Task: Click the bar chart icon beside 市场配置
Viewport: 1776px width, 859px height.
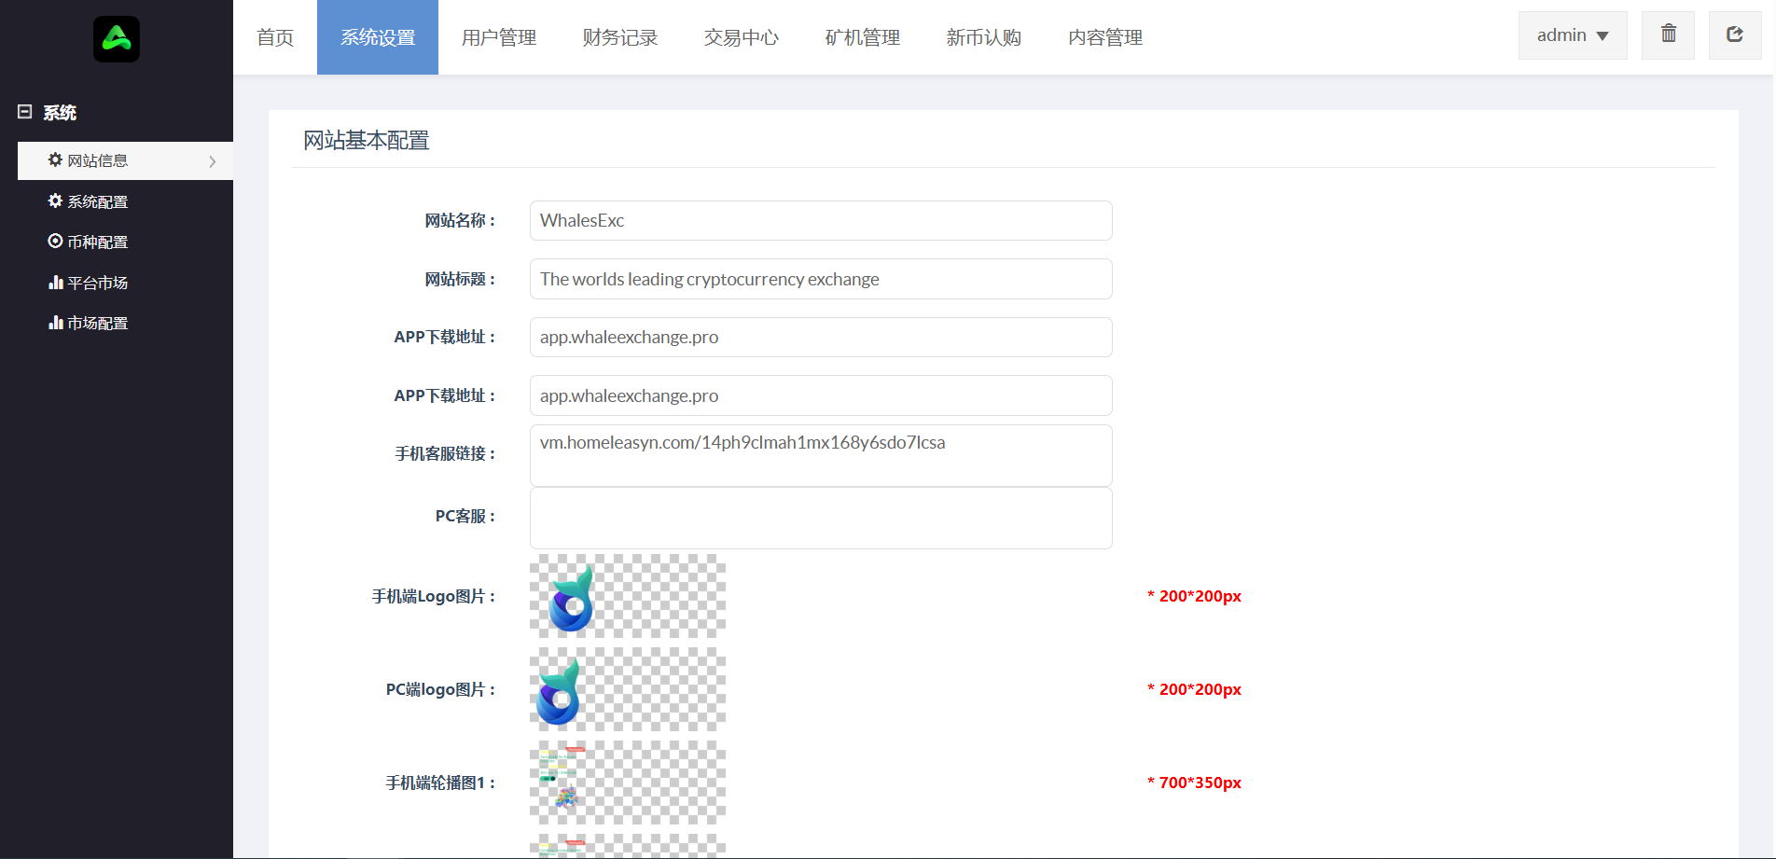Action: [x=55, y=323]
